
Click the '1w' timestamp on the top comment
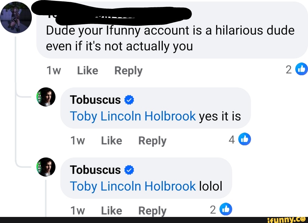[x=54, y=70]
